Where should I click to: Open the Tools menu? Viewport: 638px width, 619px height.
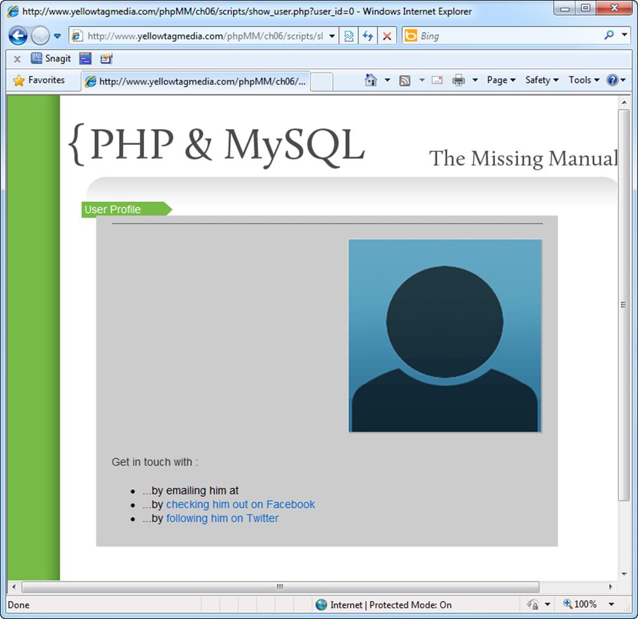584,80
